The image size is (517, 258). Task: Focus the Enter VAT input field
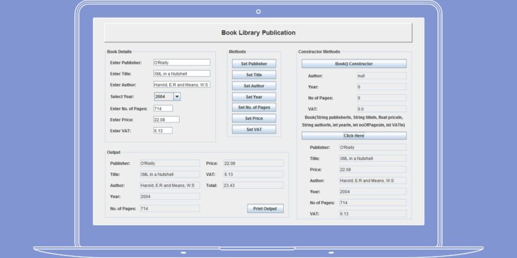(163, 131)
